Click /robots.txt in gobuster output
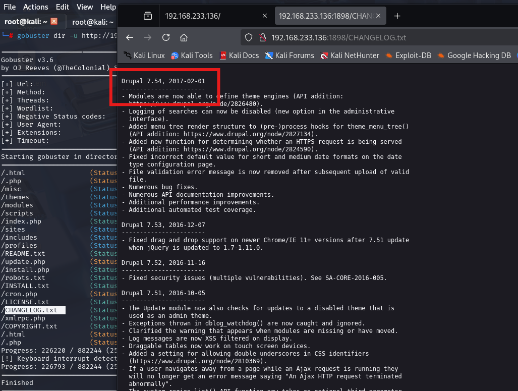518x391 pixels. pos(23,277)
